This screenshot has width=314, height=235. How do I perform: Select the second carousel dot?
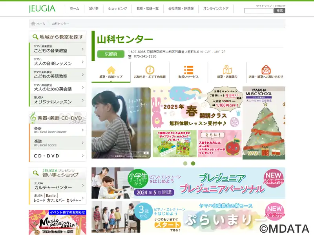coord(193,163)
